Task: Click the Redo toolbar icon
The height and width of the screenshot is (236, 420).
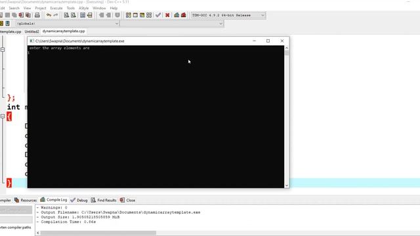Action: pyautogui.click(x=55, y=15)
